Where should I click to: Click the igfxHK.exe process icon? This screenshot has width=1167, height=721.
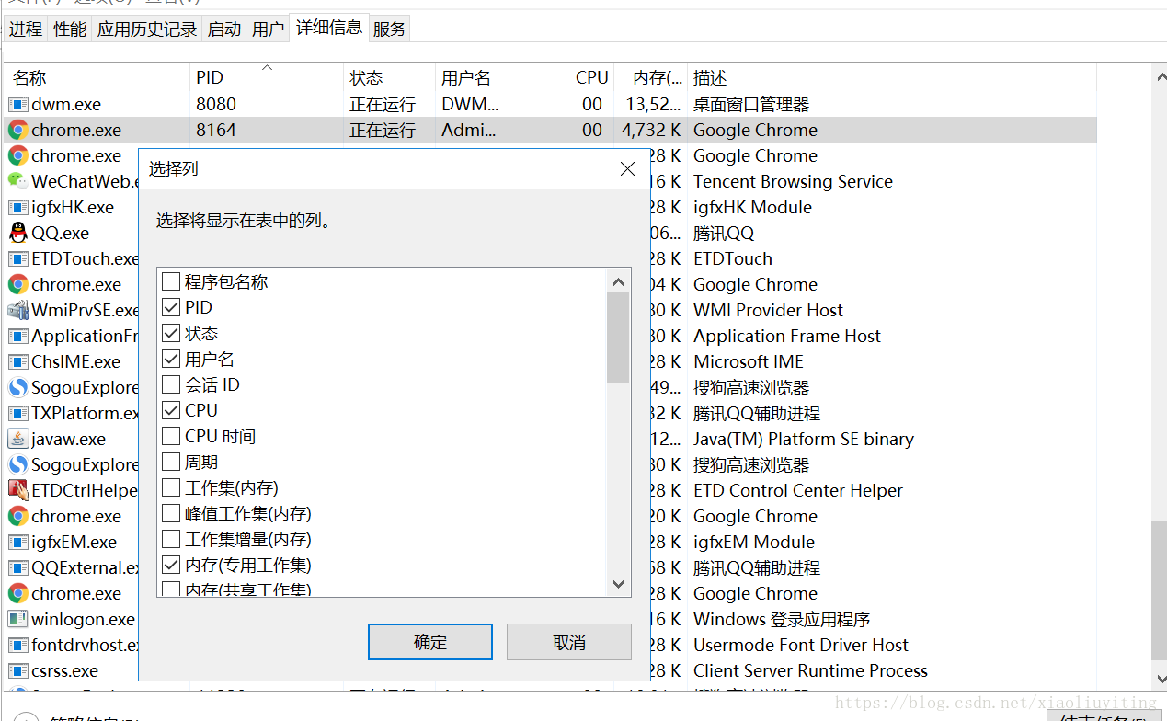[17, 207]
